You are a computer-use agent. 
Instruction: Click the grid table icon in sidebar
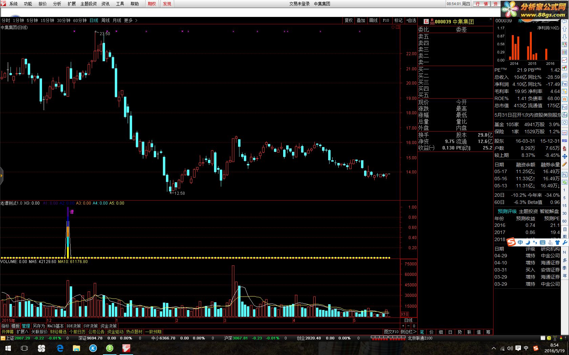click(x=565, y=52)
